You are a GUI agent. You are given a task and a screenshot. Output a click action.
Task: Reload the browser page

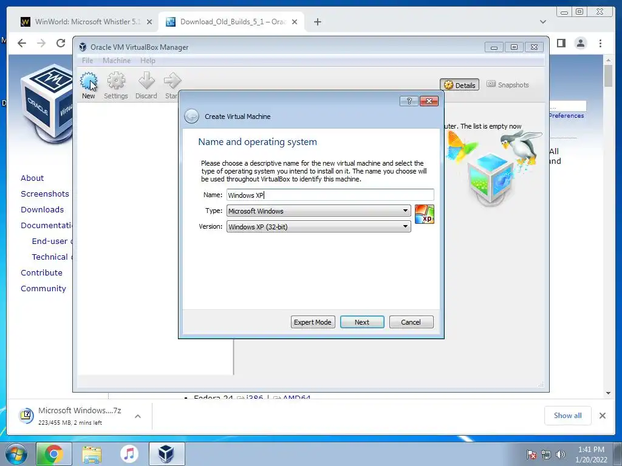(x=61, y=43)
